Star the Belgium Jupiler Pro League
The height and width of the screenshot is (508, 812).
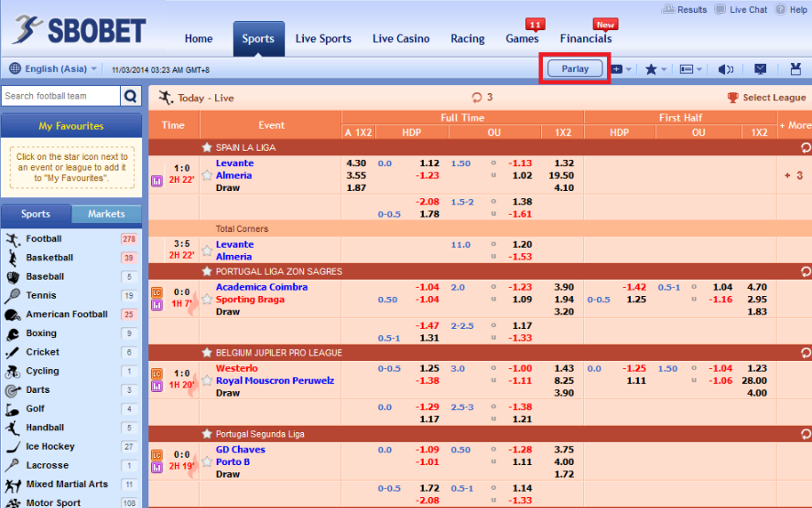tap(207, 353)
